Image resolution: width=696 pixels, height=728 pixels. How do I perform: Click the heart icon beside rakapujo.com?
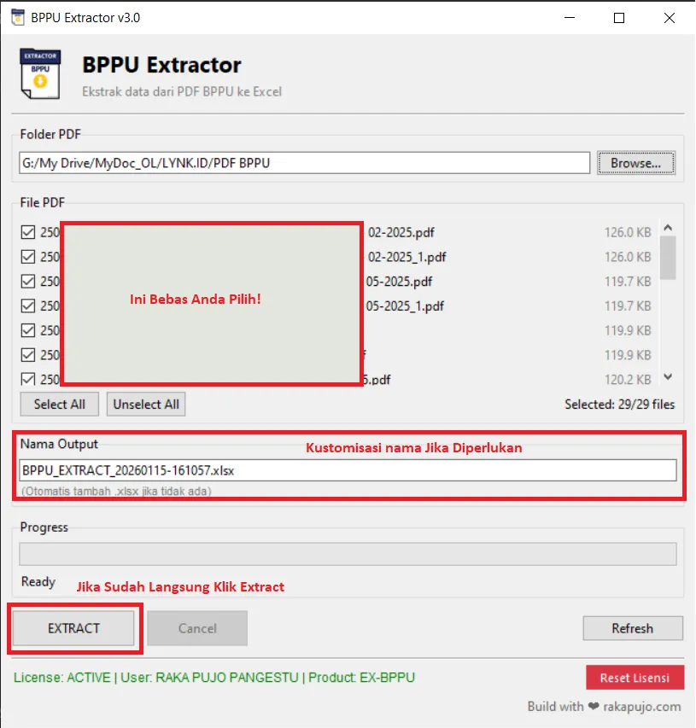(593, 707)
